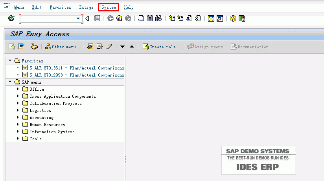Open the window system menu icon left of Menu

tap(7, 6)
